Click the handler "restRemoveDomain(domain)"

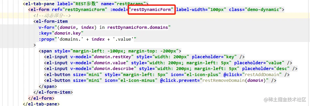point(234,81)
